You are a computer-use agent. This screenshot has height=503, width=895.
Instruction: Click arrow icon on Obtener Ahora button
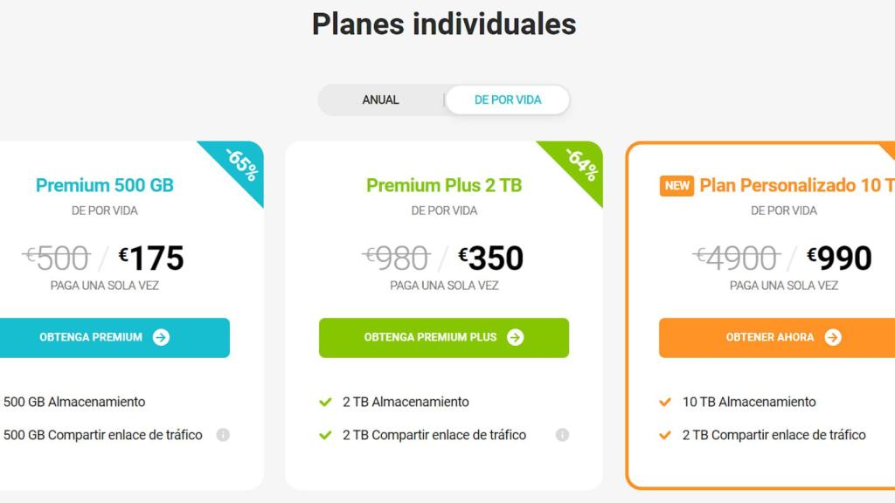click(x=833, y=338)
